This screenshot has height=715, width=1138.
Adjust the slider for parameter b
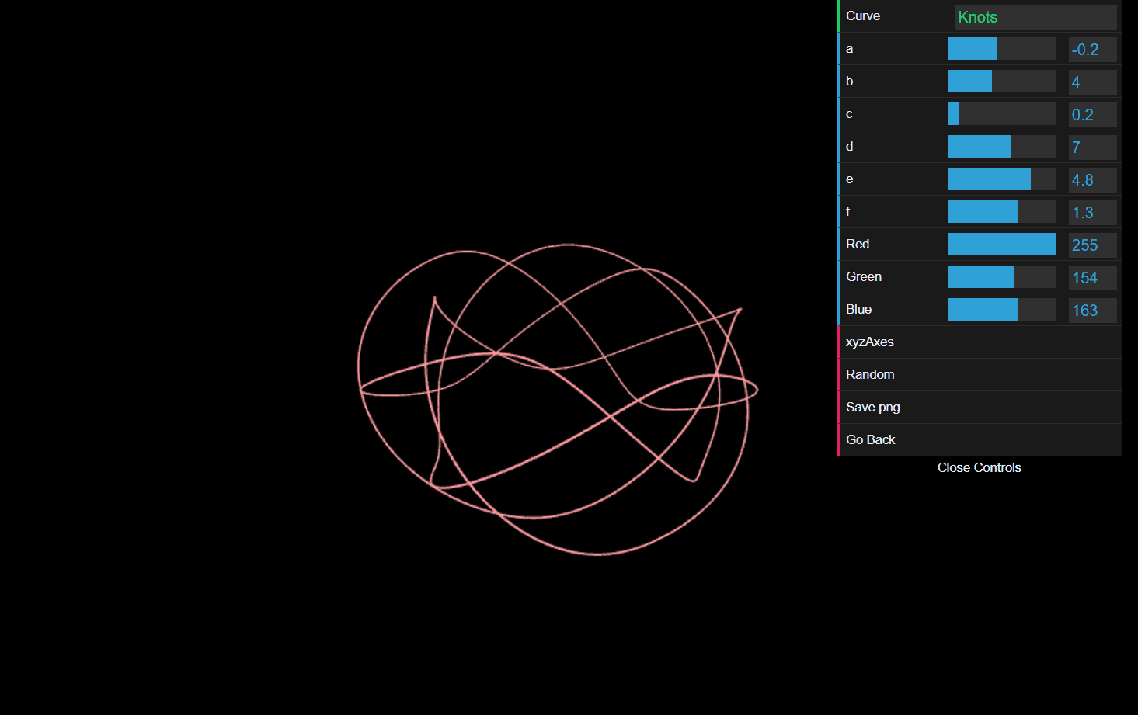tap(1001, 81)
